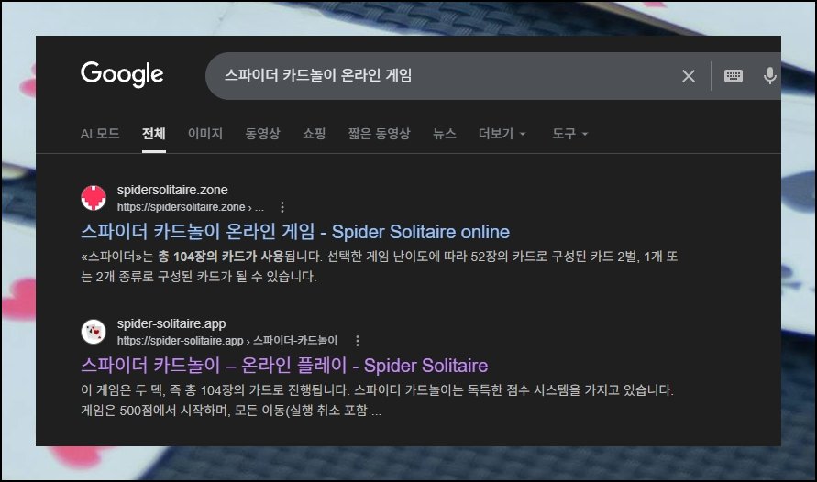Click the spidersolitaire.zone site name

172,190
